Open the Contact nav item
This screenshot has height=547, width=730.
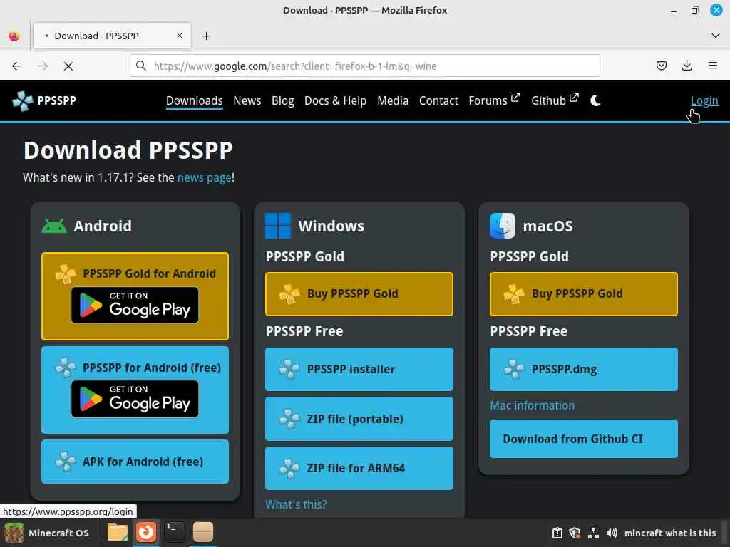pos(438,100)
